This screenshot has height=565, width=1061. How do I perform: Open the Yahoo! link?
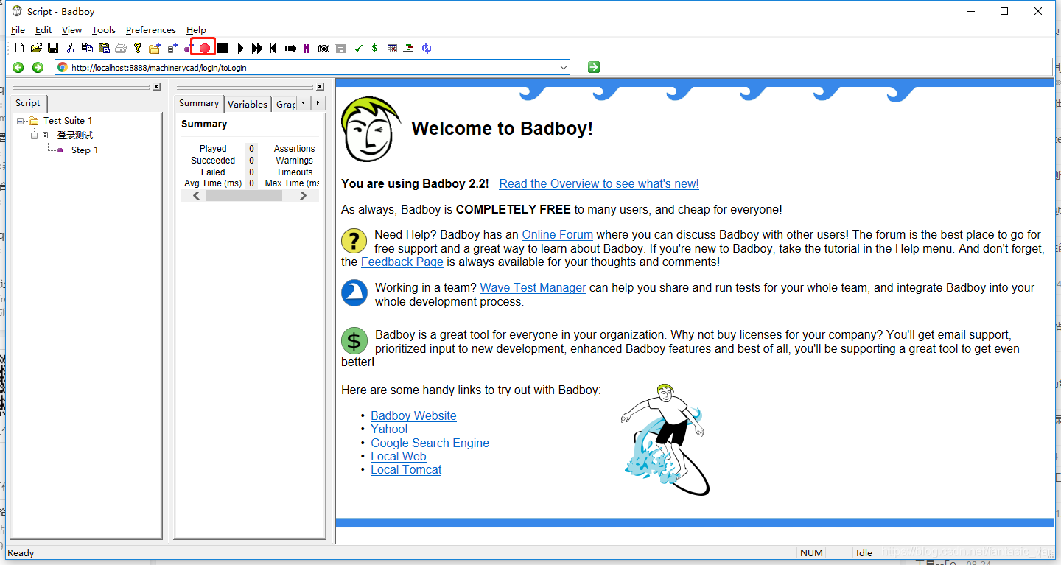[389, 429]
